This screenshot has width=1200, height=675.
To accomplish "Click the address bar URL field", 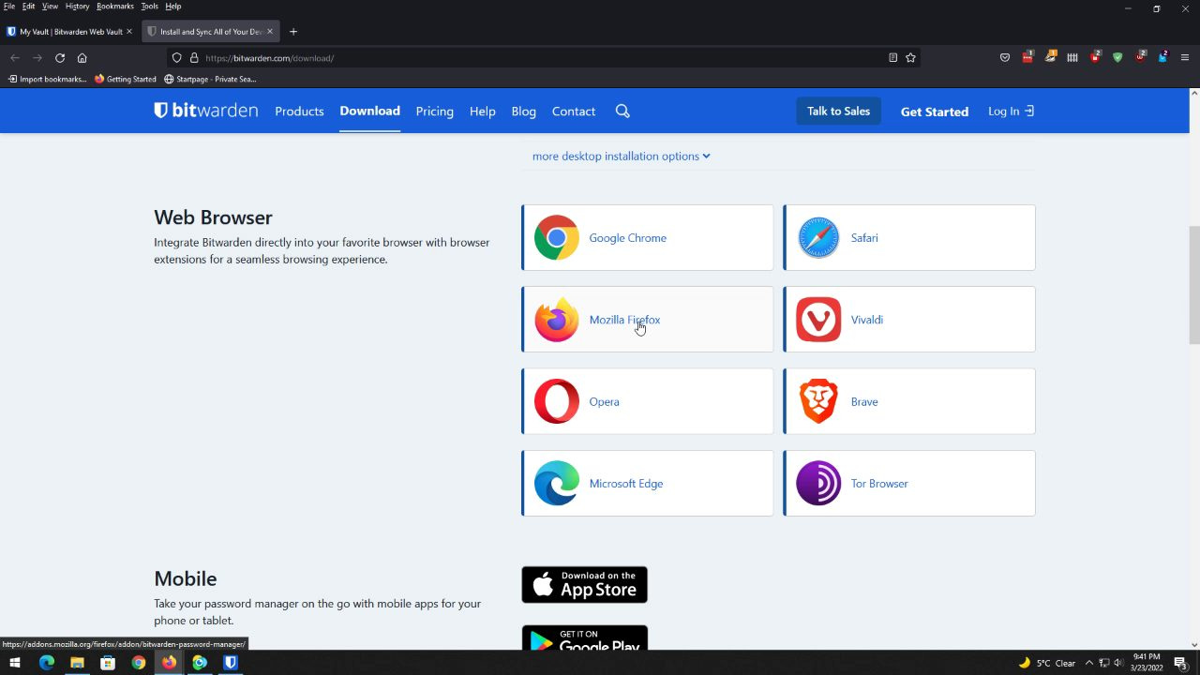I will [544, 58].
